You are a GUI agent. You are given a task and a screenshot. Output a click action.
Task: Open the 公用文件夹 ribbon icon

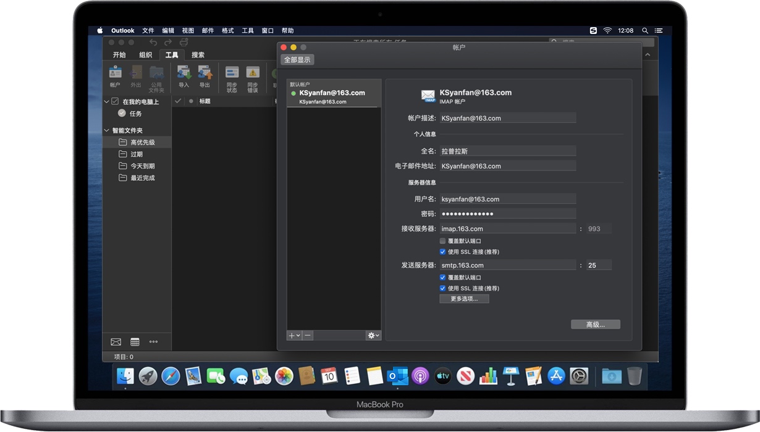coord(157,75)
